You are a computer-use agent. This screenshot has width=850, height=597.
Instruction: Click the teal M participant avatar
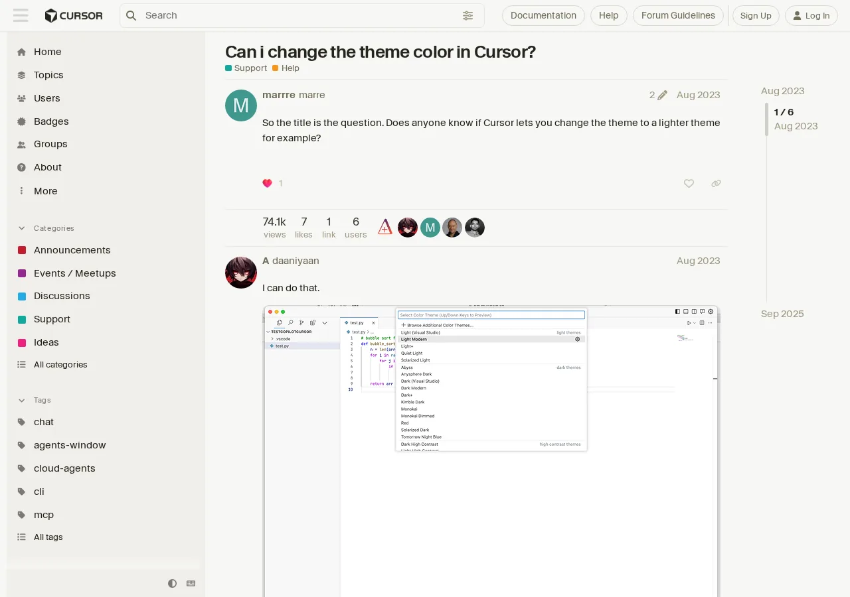(430, 228)
